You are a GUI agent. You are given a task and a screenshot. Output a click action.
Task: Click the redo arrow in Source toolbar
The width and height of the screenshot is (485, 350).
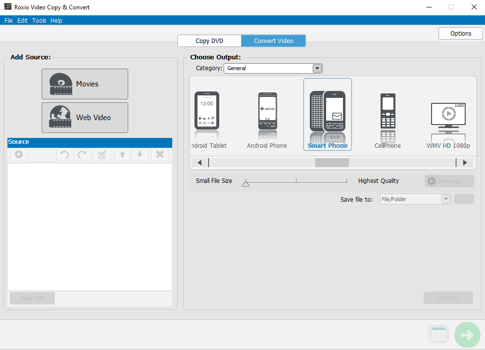[x=82, y=154]
